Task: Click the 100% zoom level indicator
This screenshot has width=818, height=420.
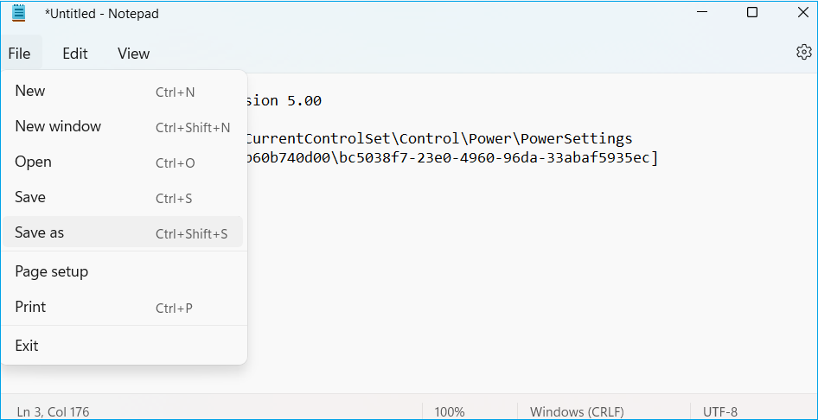Action: pos(449,411)
